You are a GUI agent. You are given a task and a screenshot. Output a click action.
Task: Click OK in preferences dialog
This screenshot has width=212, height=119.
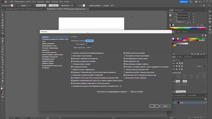[154, 106]
